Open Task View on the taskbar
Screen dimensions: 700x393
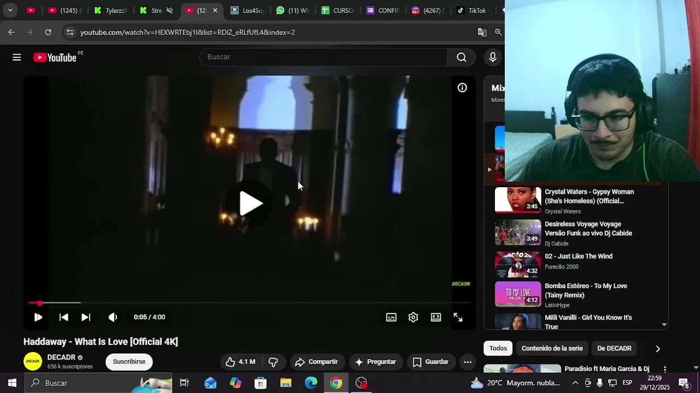tap(184, 383)
